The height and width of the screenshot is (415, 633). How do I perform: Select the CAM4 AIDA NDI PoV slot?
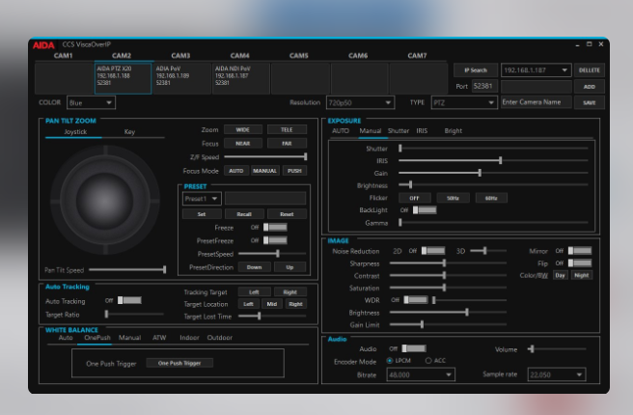pyautogui.click(x=241, y=77)
